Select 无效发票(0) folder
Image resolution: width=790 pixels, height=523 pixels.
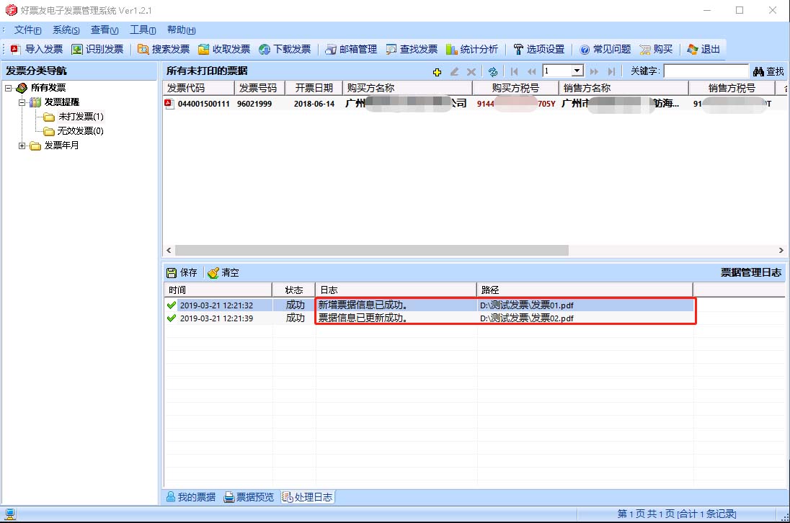point(80,131)
